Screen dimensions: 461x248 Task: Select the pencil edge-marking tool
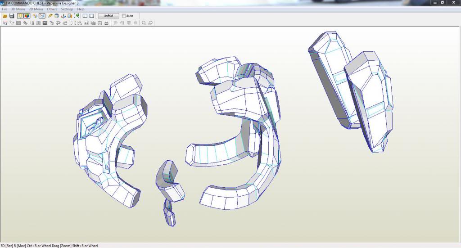coord(50,16)
